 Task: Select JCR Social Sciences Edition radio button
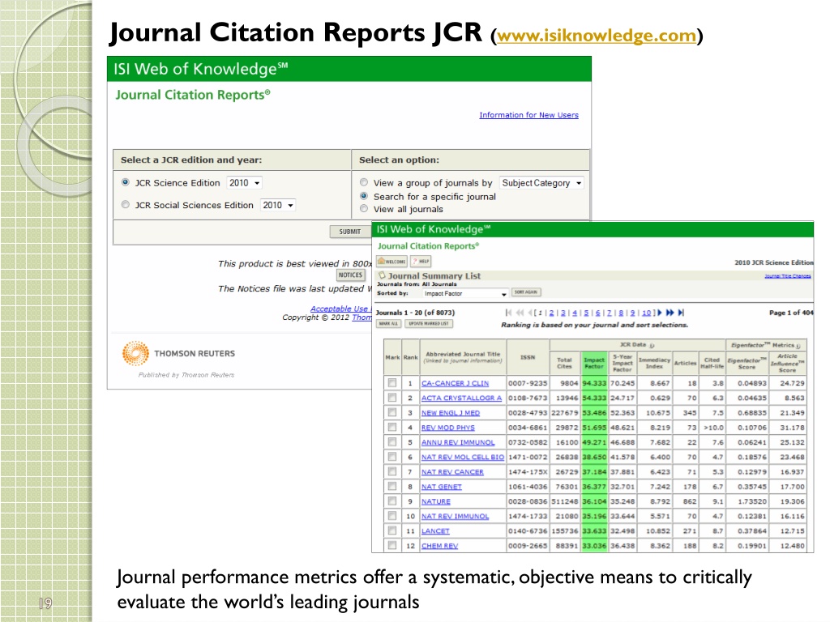click(x=126, y=204)
